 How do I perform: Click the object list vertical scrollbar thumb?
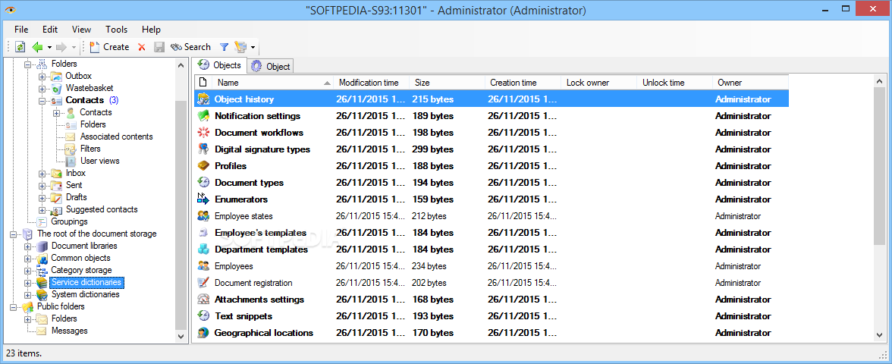881,165
